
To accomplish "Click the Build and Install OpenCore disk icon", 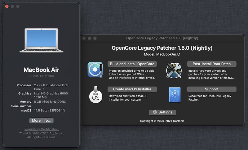I will [95, 70].
